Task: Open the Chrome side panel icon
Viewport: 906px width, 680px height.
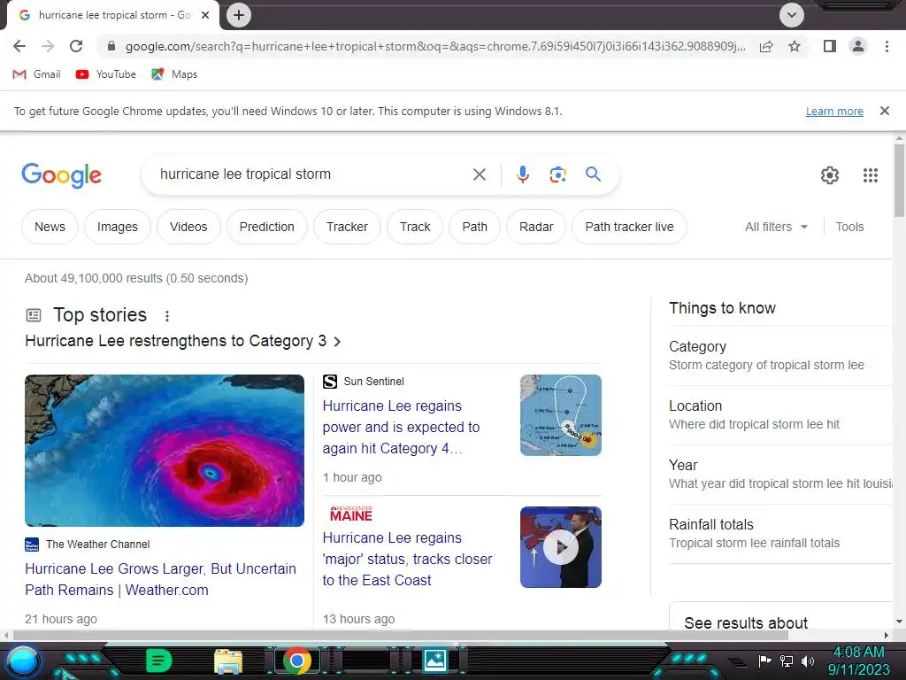Action: coord(830,46)
